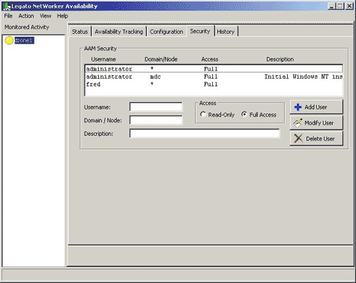356x283 pixels.
Task: Open the File menu
Action: coord(8,16)
